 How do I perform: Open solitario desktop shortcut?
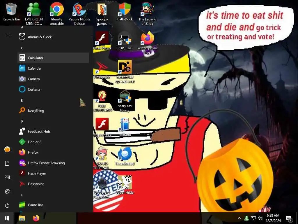125,127
